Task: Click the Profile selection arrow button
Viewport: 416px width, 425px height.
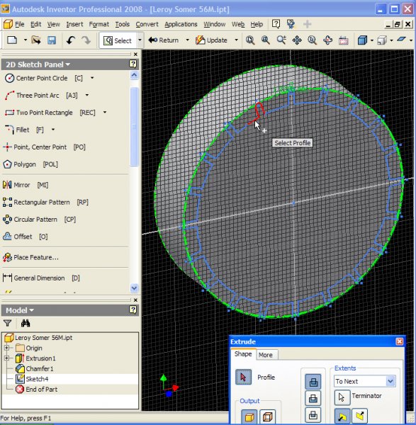Action: (x=243, y=377)
